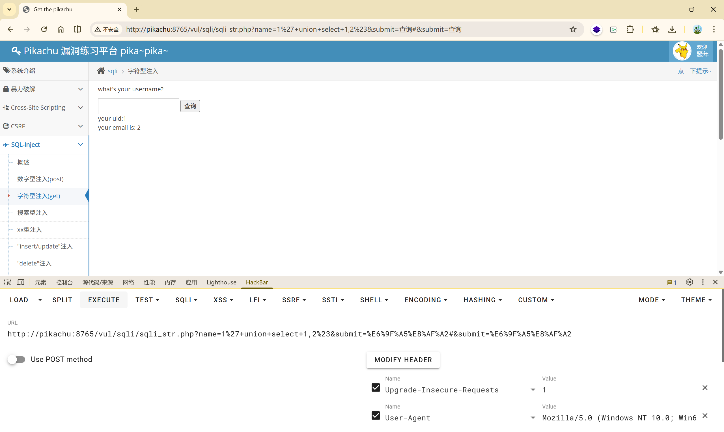Toggle the device toolbar icon in DevTools
724x432 pixels.
coord(21,282)
